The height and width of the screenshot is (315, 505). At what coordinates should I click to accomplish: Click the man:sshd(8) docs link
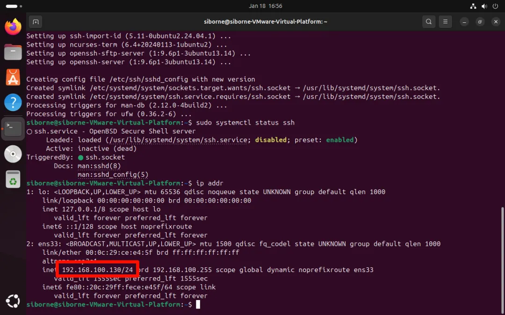coord(99,166)
